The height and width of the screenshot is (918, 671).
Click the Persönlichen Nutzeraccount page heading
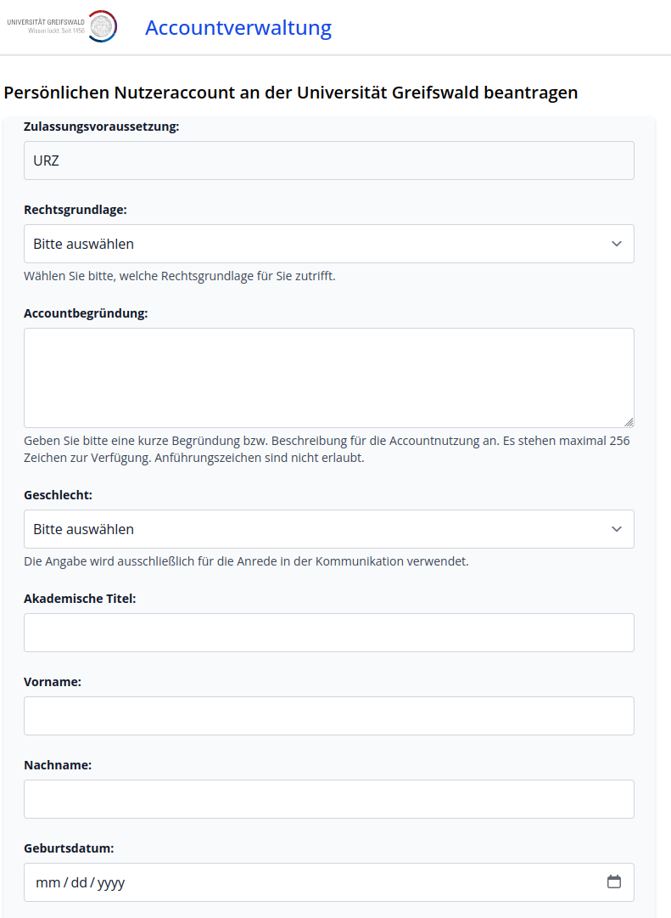point(291,93)
